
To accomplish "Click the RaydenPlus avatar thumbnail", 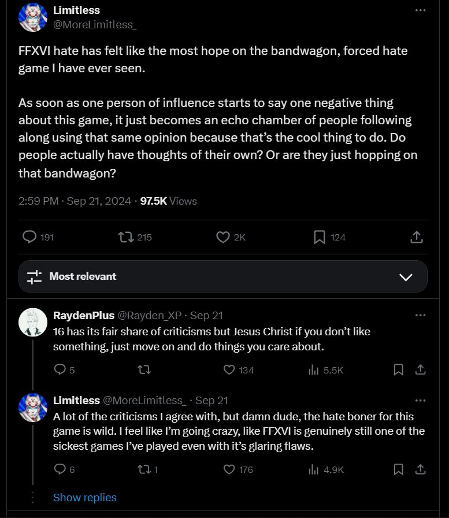I will click(x=33, y=322).
